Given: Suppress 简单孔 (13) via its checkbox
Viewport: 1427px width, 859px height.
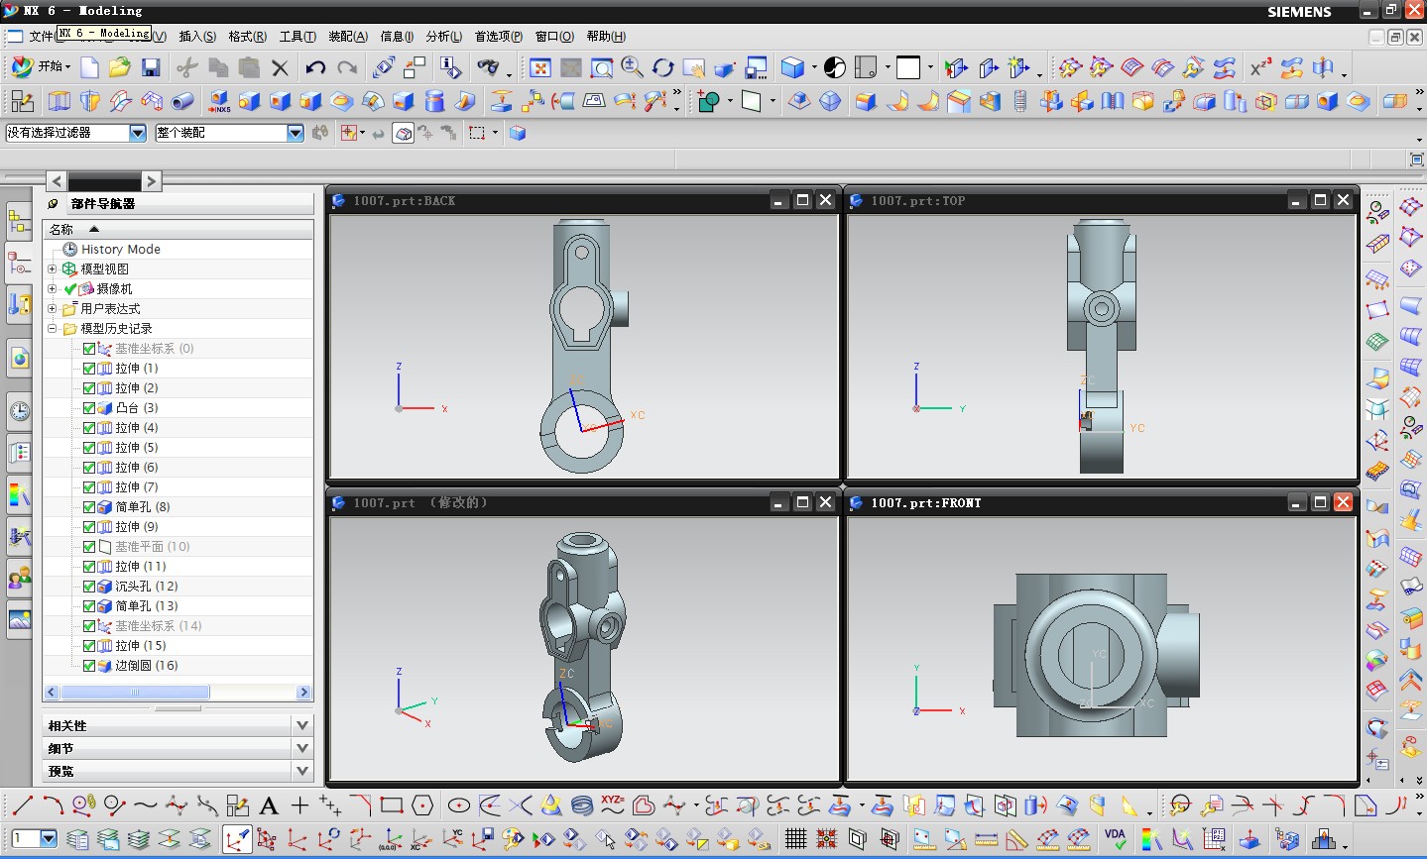Looking at the screenshot, I should (x=89, y=606).
